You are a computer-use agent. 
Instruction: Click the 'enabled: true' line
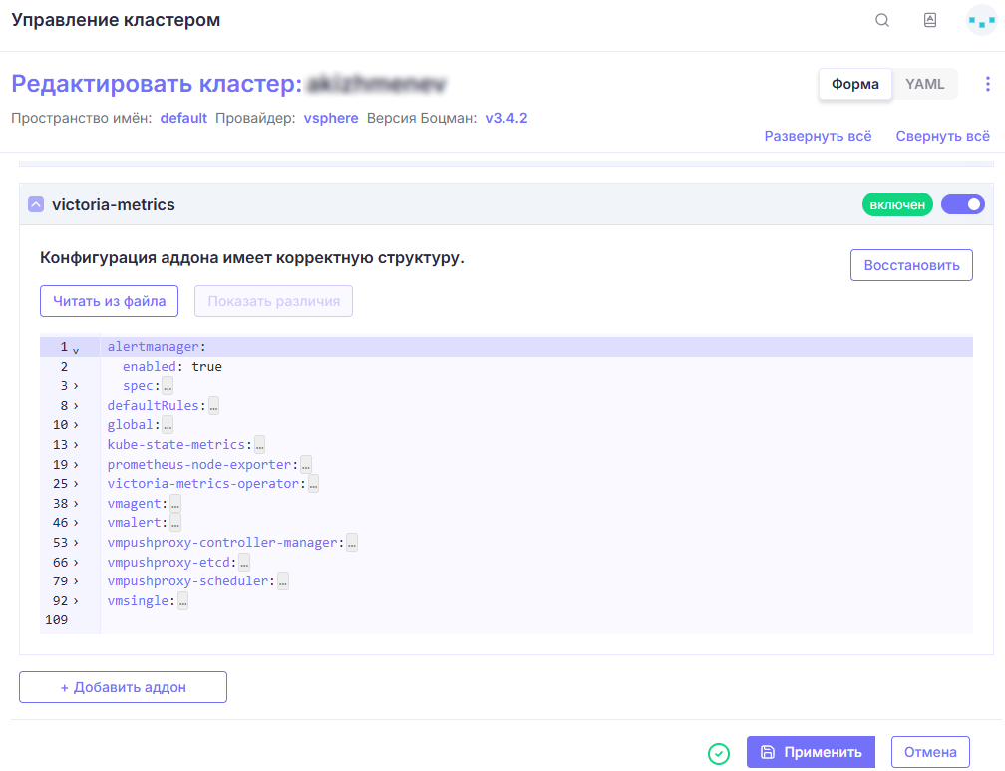coord(171,367)
